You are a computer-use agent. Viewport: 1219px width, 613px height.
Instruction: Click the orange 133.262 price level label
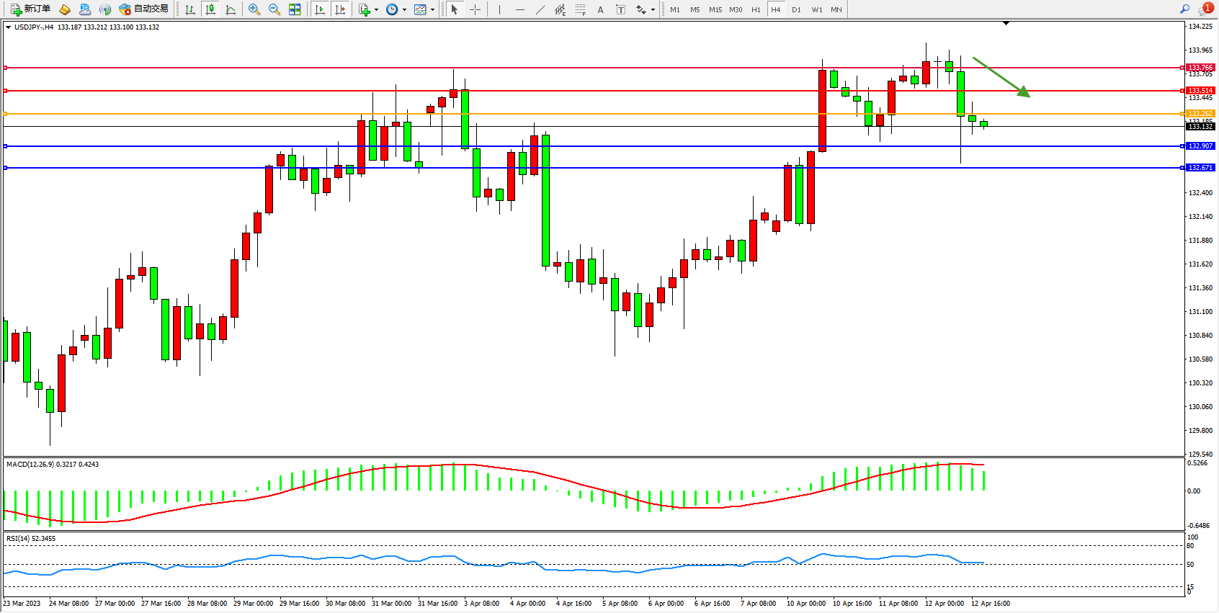coord(1200,114)
